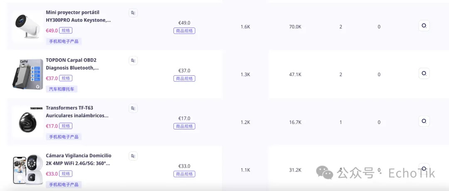Click translate icon beside Mini proyector title
This screenshot has width=449, height=191.
133,13
